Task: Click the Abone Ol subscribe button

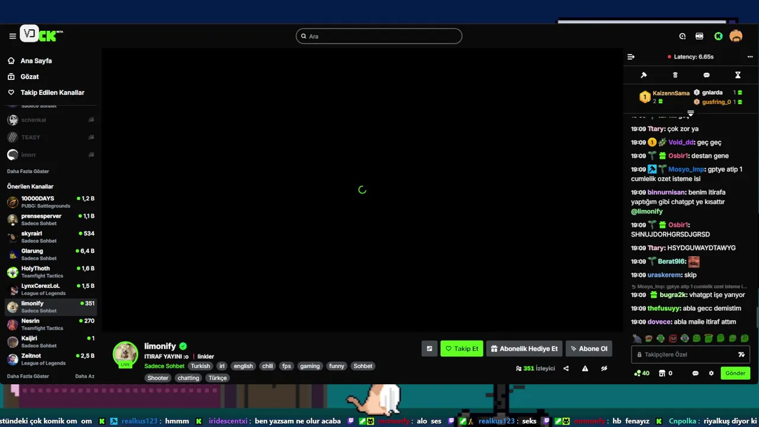Action: pos(589,349)
